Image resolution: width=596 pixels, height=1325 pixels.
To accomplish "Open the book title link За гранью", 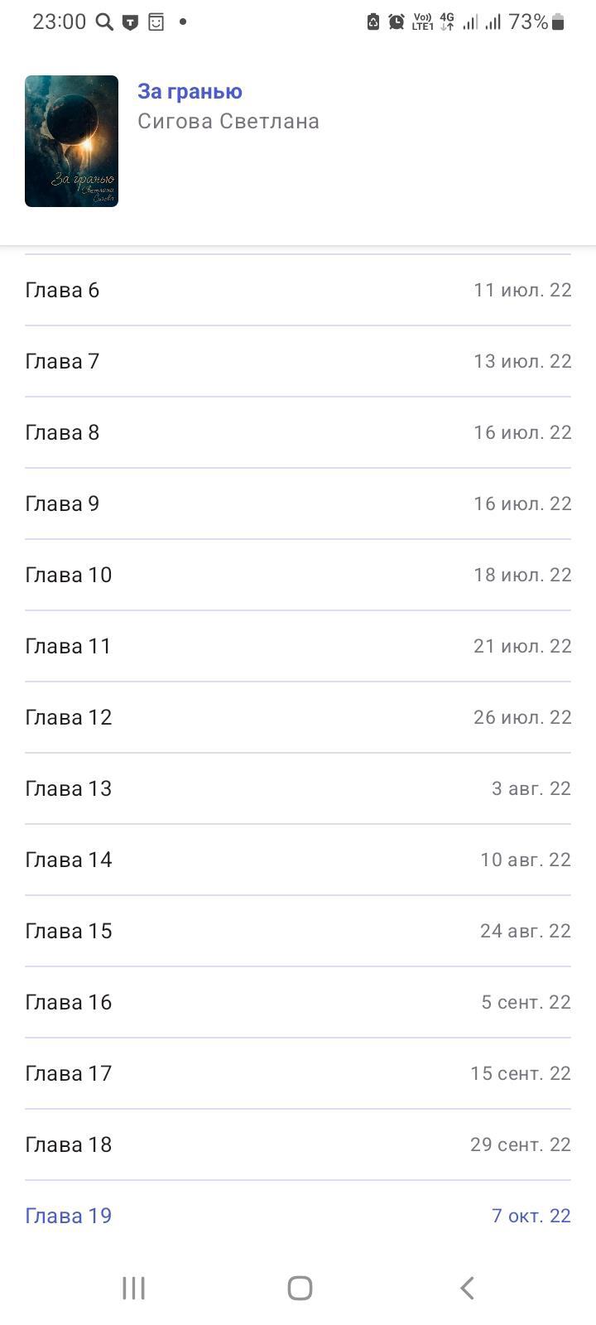I will click(x=190, y=91).
